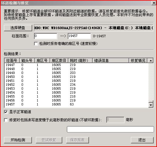
Task: Click the 修复情况 column header
Action: (138, 61)
